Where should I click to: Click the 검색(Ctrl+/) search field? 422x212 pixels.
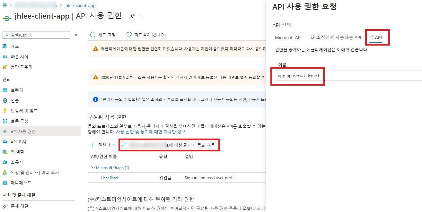pyautogui.click(x=36, y=35)
